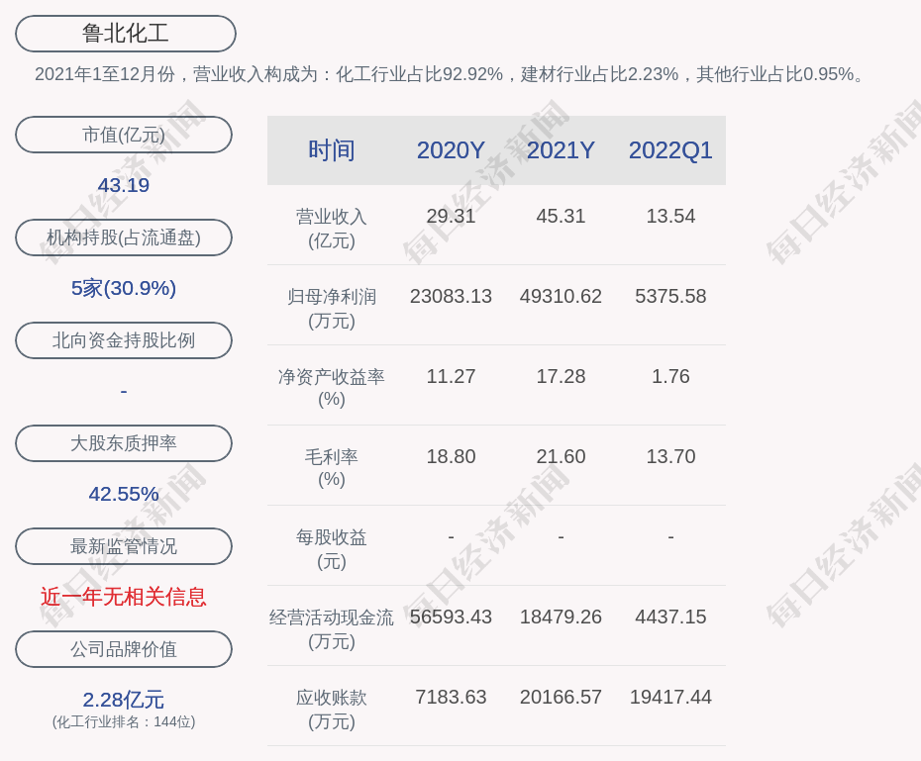Select the net profit value 23083.13
This screenshot has height=761, width=921.
pos(451,296)
